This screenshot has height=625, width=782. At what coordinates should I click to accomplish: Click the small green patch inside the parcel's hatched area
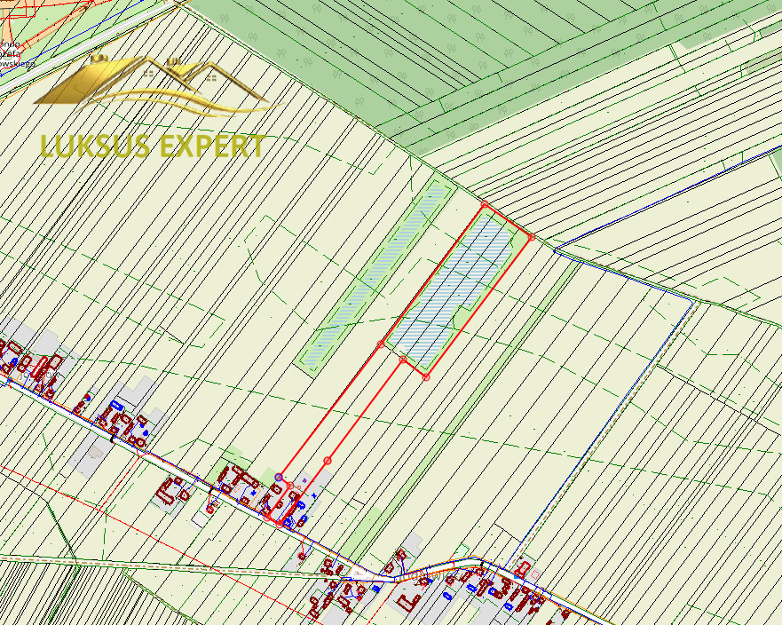tap(462, 318)
